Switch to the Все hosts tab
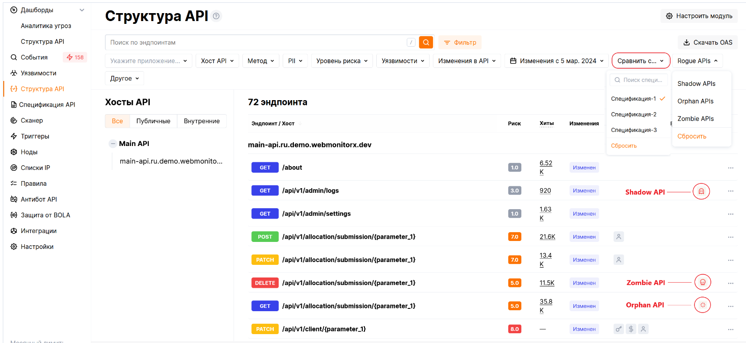This screenshot has height=343, width=746. click(x=117, y=121)
